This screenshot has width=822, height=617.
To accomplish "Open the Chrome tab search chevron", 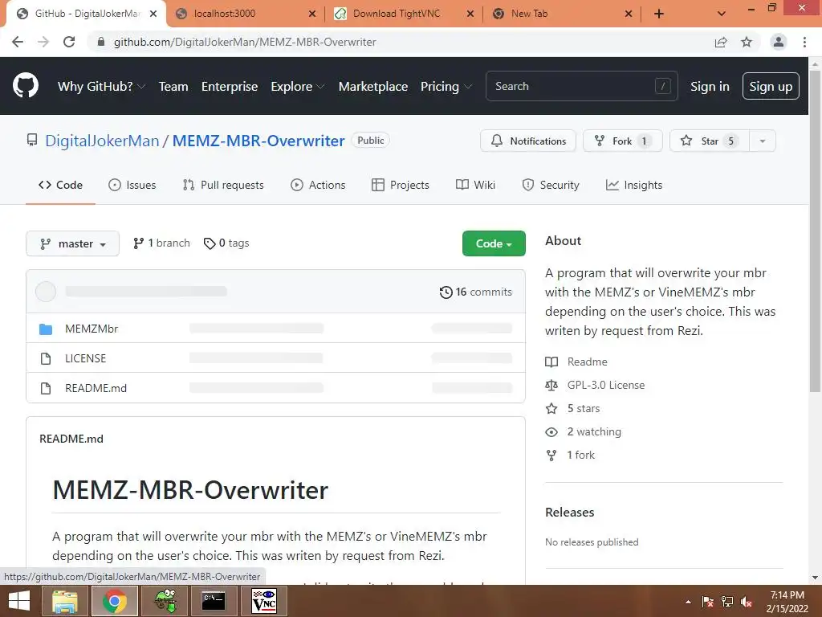I will (x=722, y=14).
